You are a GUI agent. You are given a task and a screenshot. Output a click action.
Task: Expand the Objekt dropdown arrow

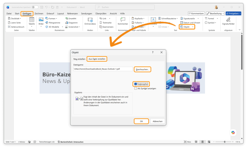[x=193, y=27]
